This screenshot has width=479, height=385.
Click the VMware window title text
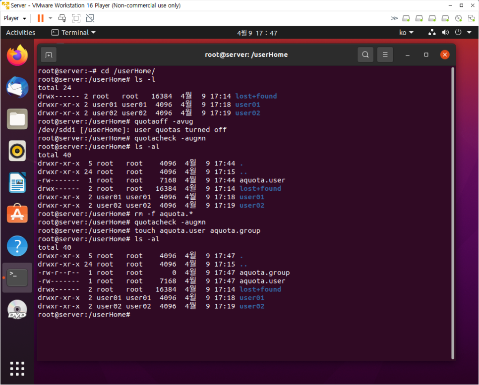(96, 5)
